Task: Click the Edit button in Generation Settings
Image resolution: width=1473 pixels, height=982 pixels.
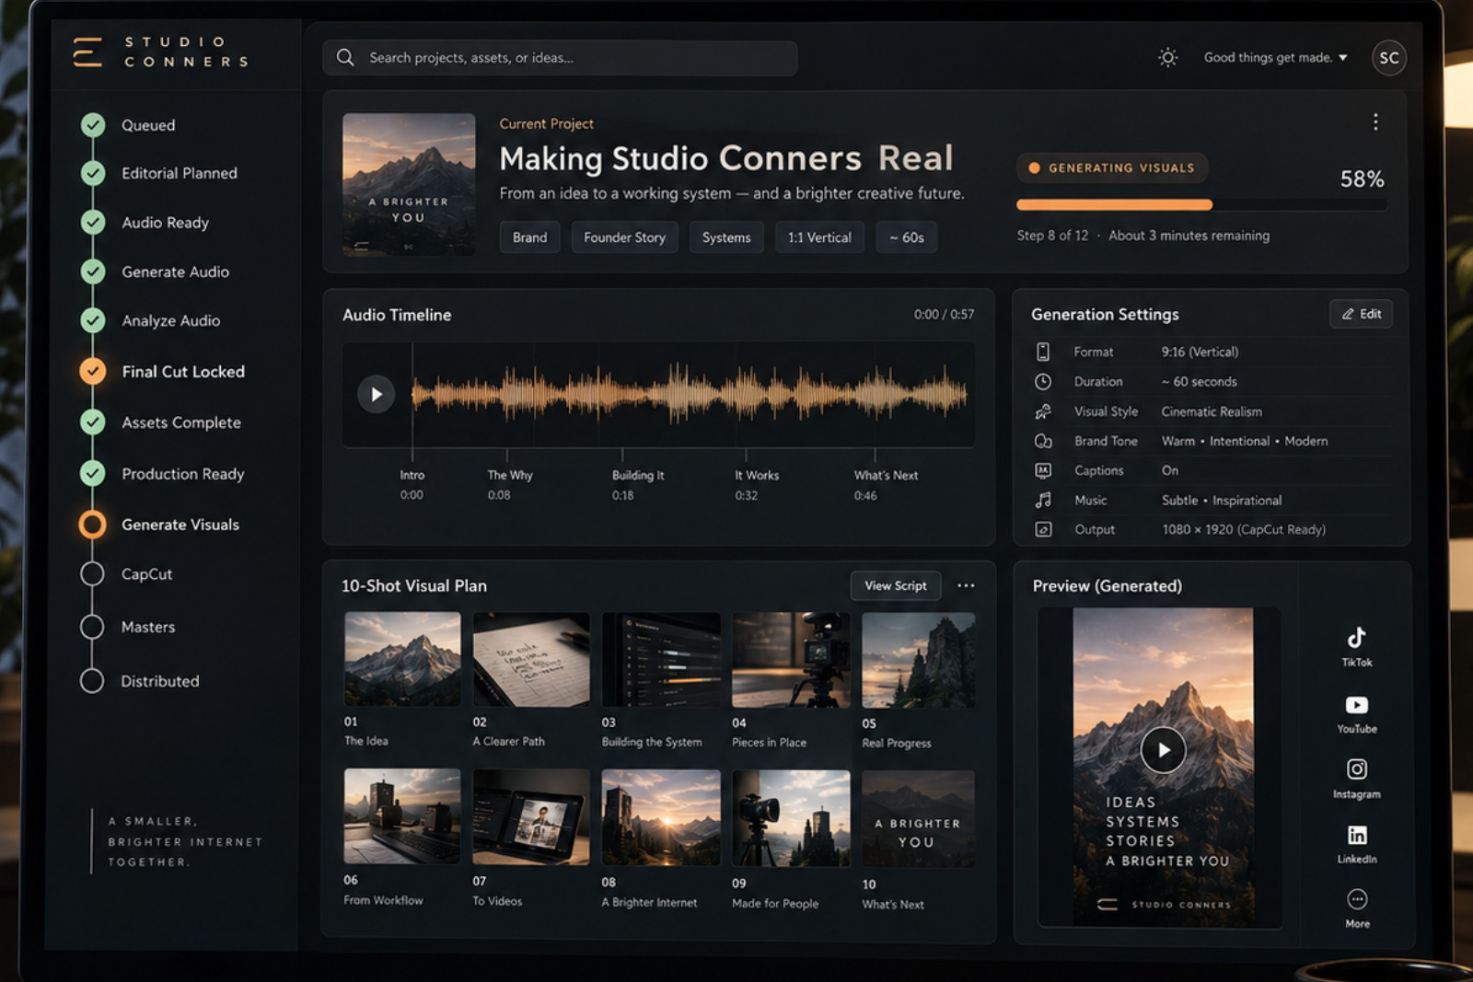Action: tap(1361, 314)
